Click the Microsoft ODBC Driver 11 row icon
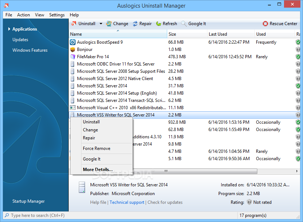This screenshot has width=303, height=222. tap(73, 64)
